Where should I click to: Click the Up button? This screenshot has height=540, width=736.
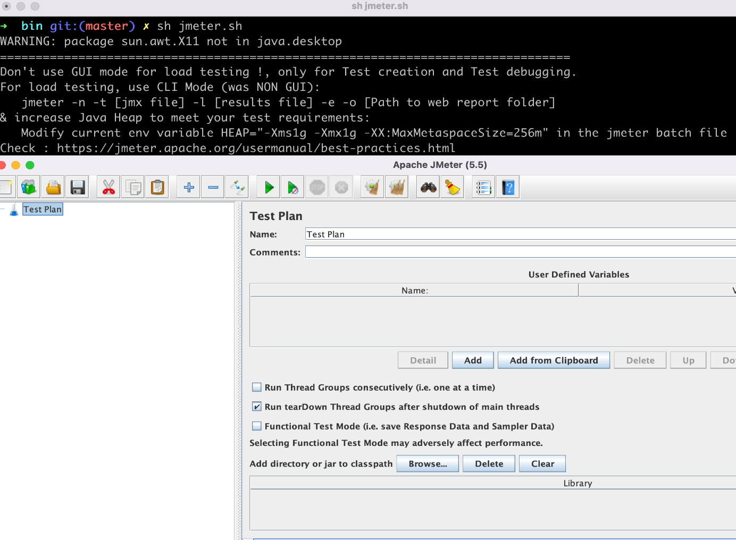coord(688,360)
